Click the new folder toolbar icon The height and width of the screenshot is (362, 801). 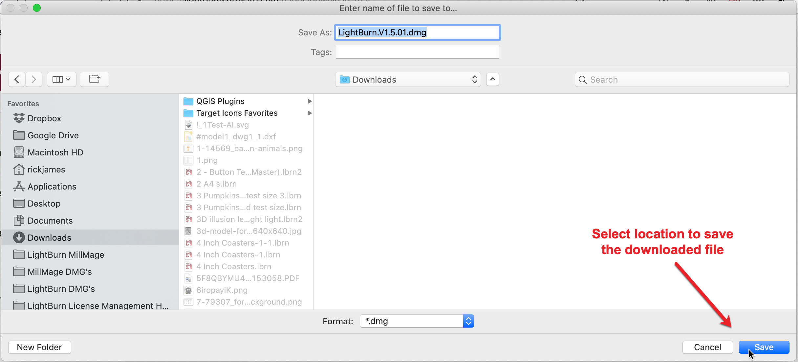click(95, 79)
